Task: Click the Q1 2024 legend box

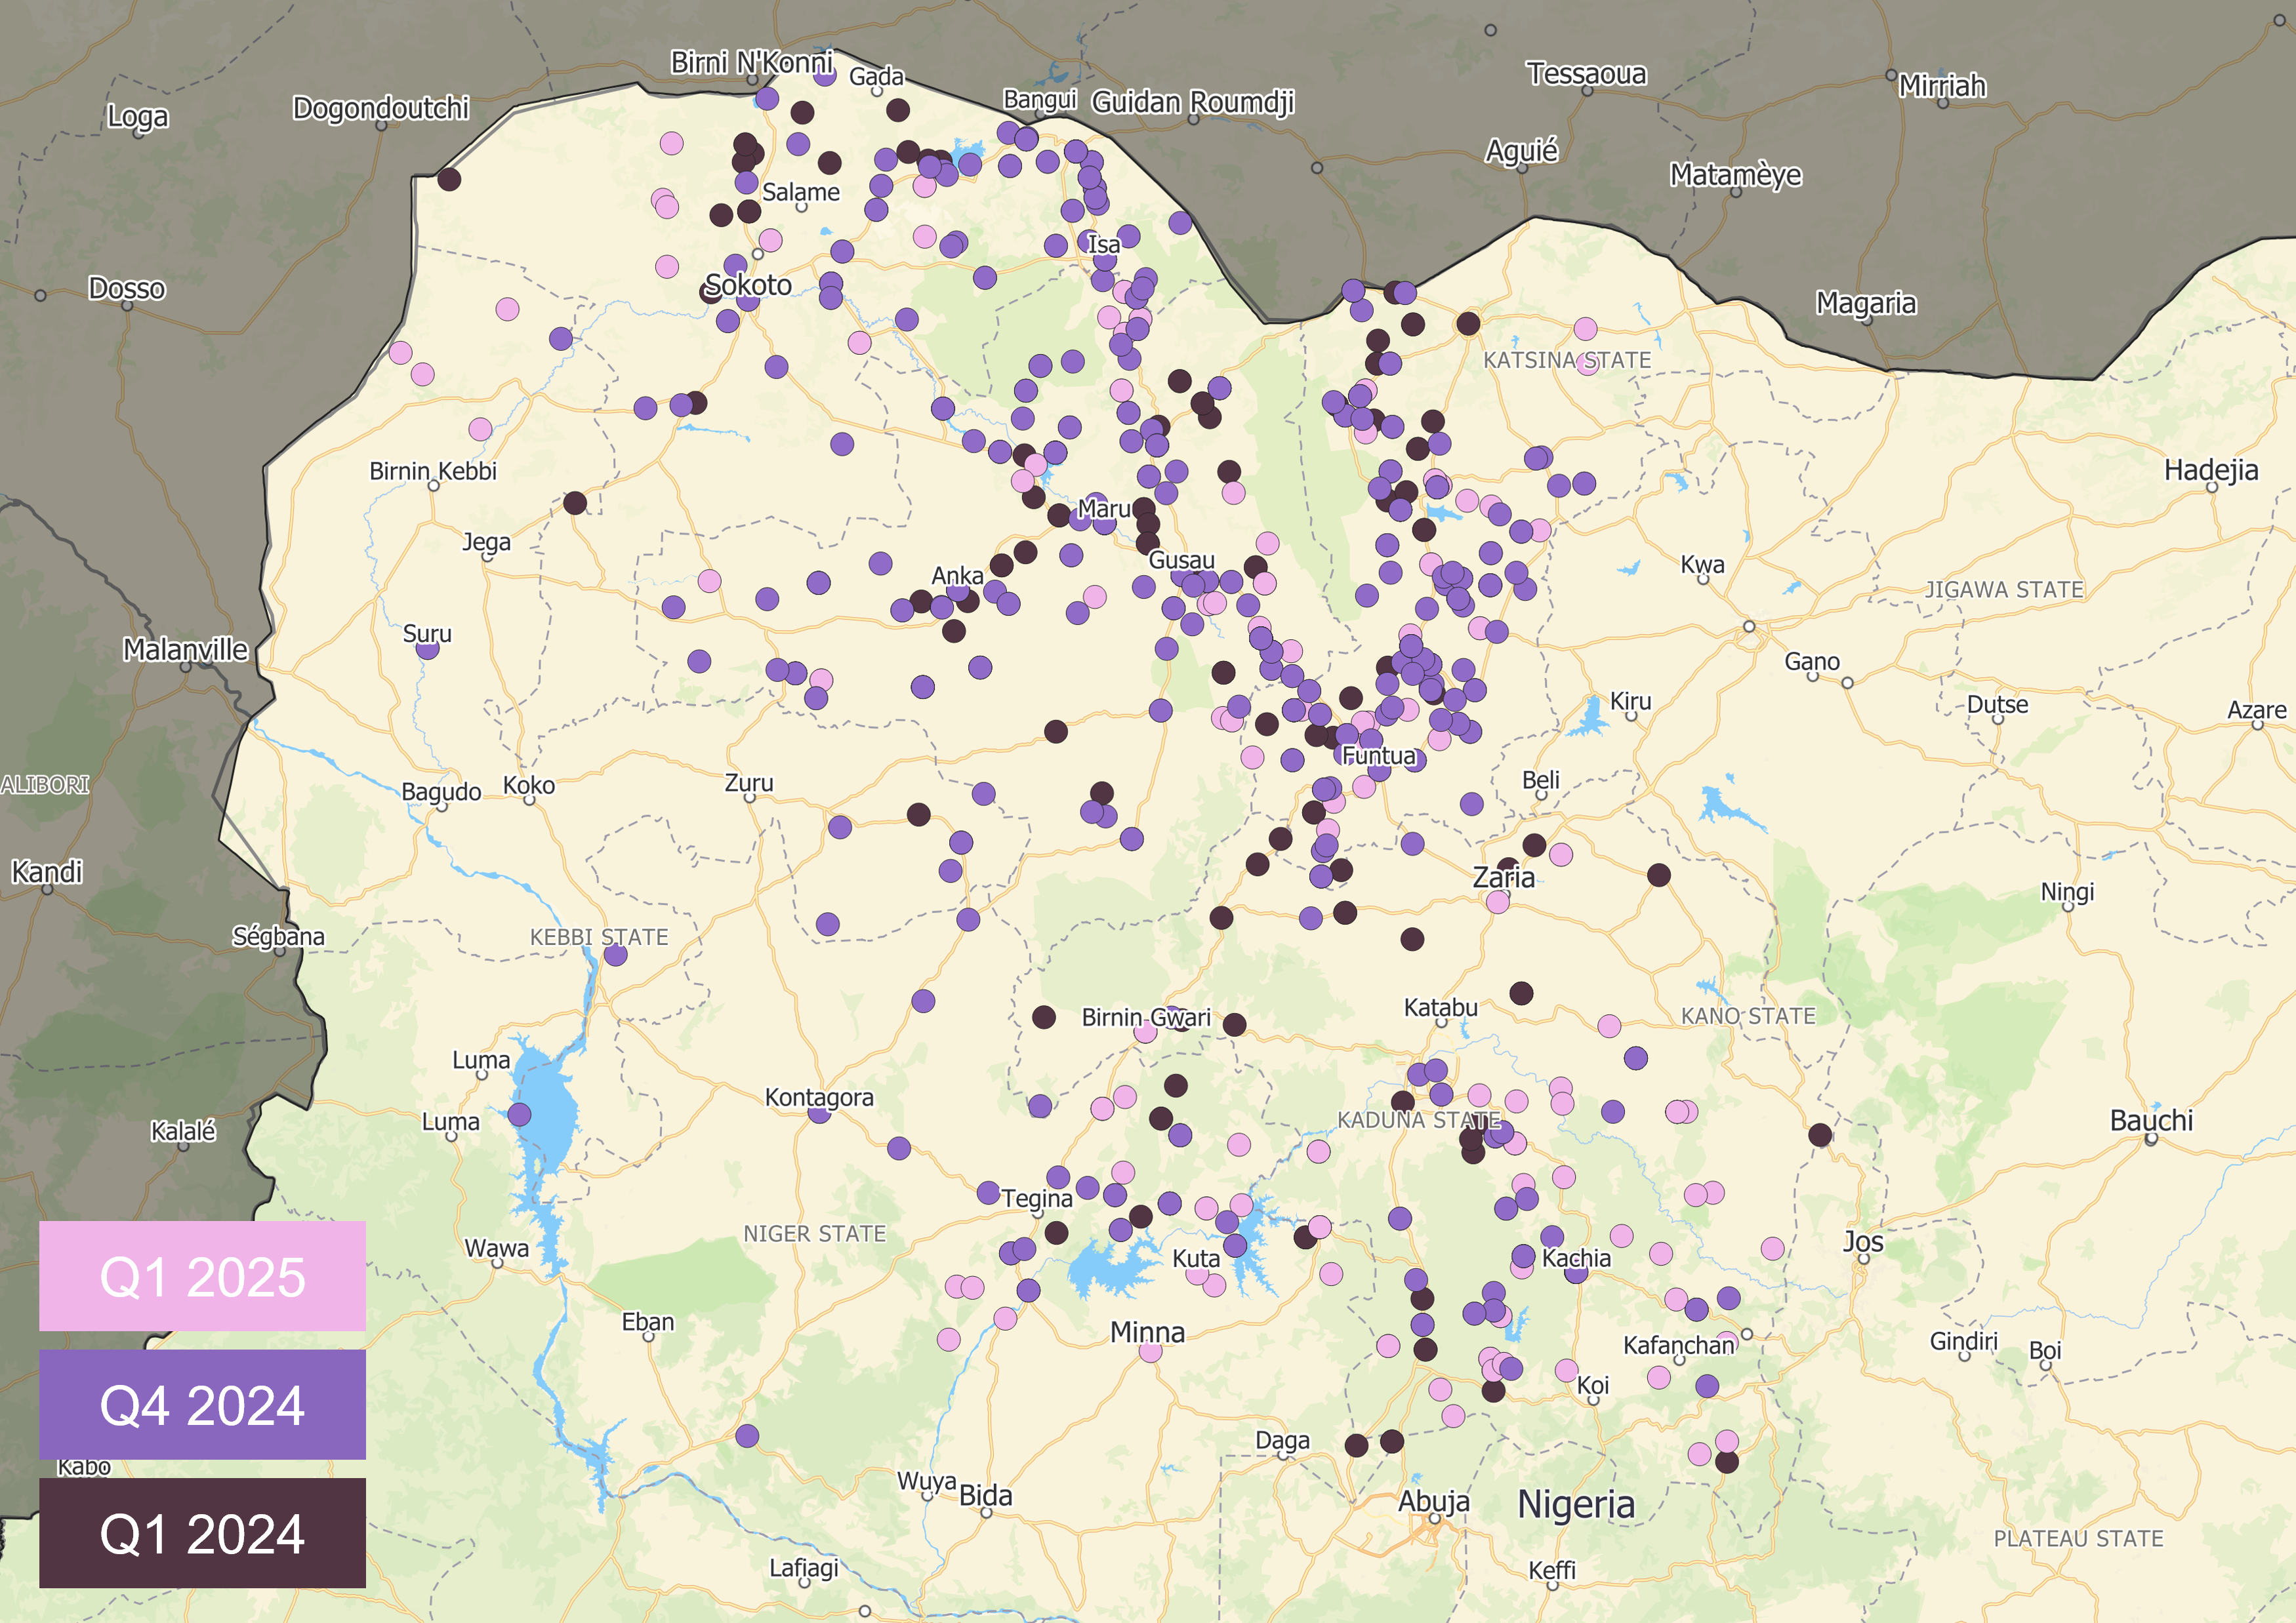Action: click(x=202, y=1533)
